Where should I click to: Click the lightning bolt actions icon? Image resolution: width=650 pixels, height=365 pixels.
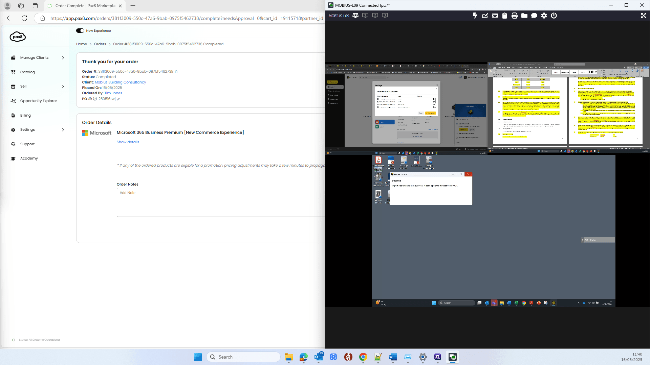pyautogui.click(x=475, y=16)
